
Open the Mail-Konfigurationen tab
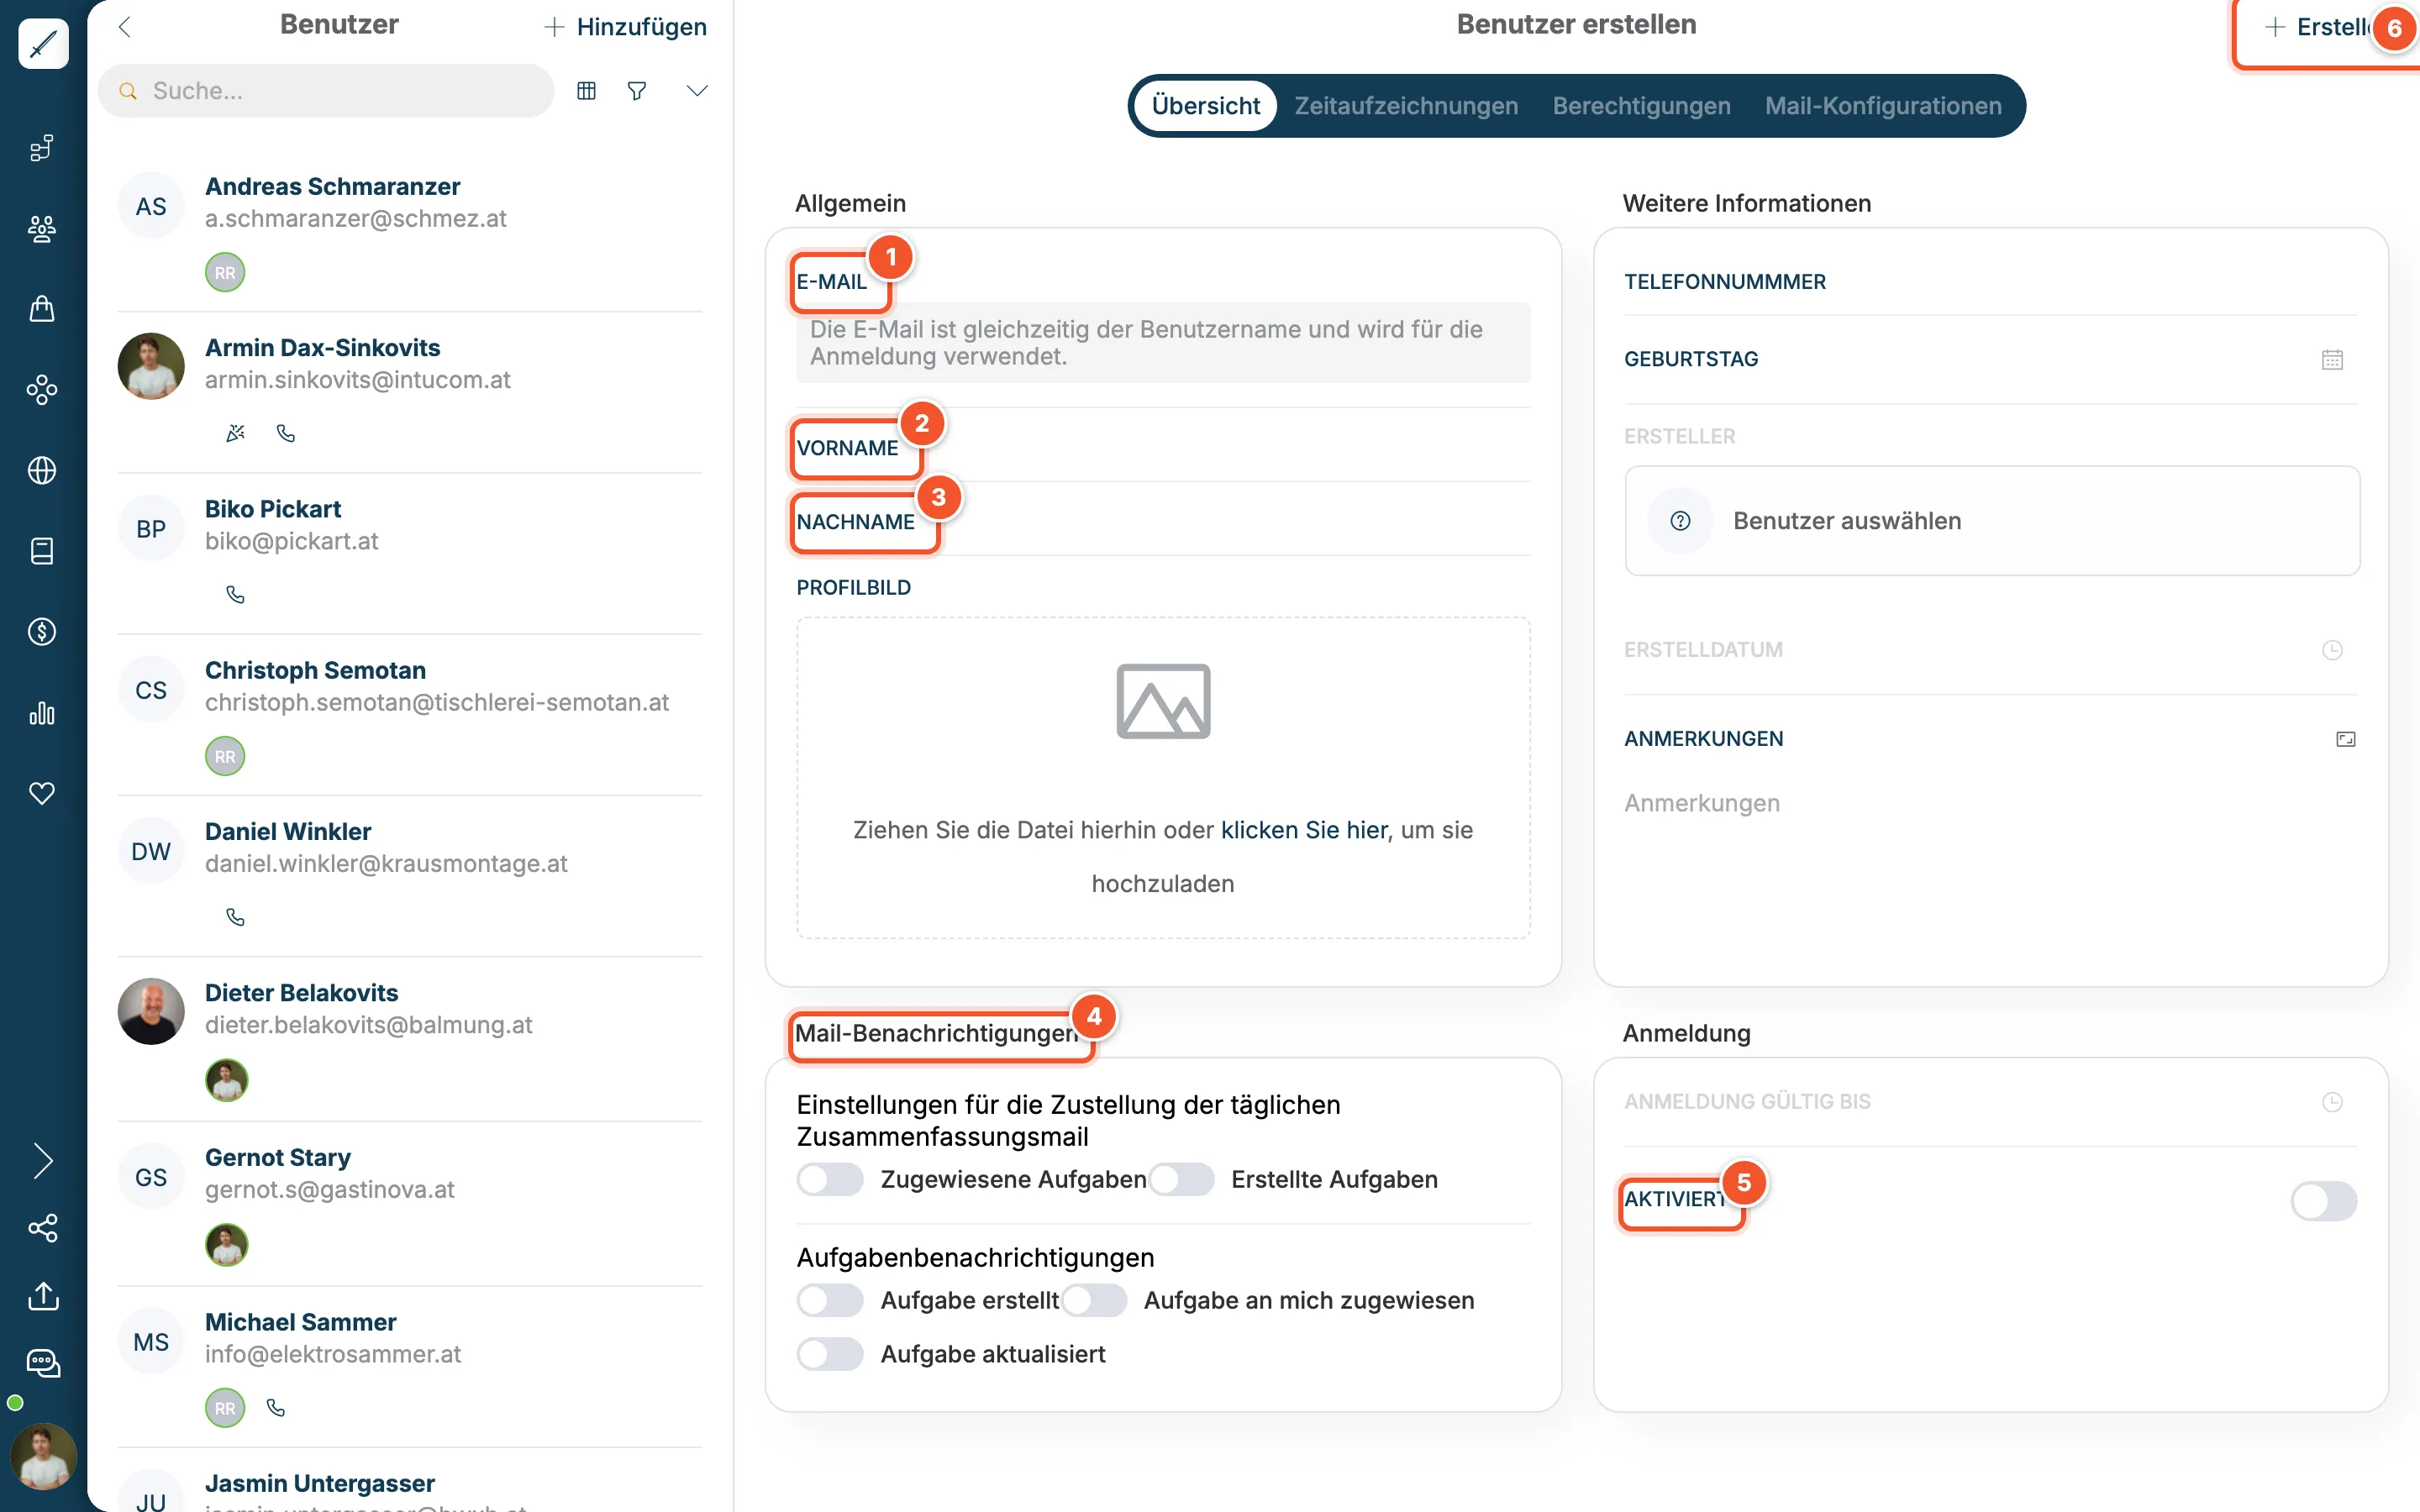pos(1883,106)
